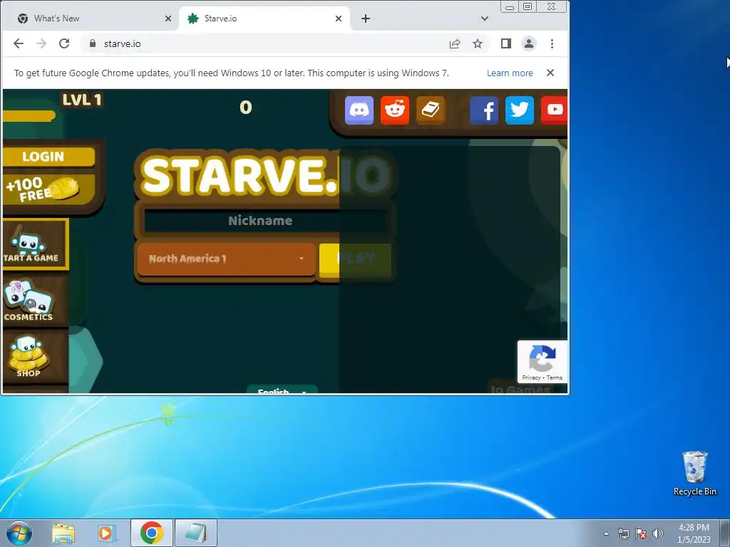730x547 pixels.
Task: Open the Shop sidebar tile
Action: click(36, 357)
